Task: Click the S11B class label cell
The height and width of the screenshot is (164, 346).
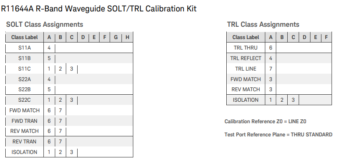Action: 25,58
